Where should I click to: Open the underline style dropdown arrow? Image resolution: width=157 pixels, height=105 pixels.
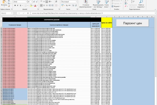[x=22, y=6]
